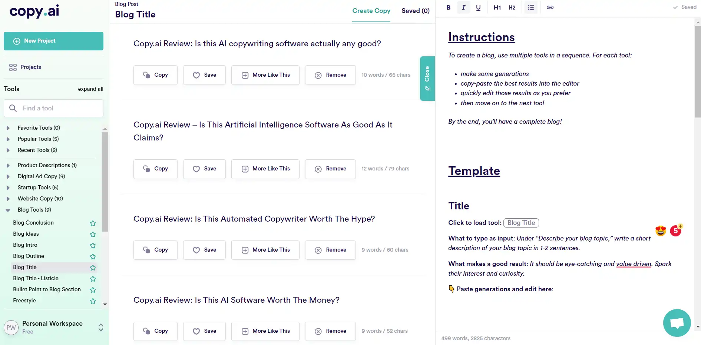
Task: Expand Digital Ad Copy (9) category
Action: click(x=8, y=176)
